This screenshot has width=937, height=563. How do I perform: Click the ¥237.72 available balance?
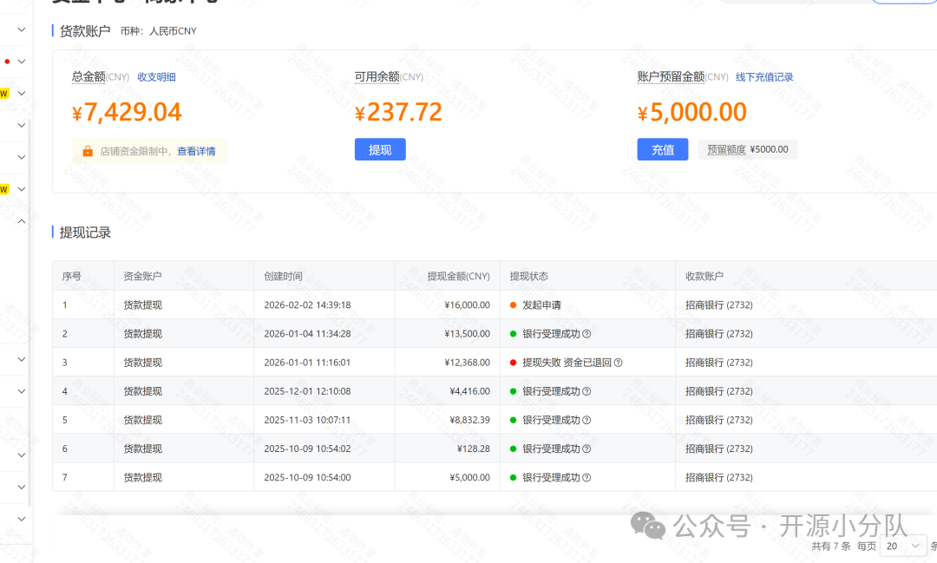[x=398, y=113]
